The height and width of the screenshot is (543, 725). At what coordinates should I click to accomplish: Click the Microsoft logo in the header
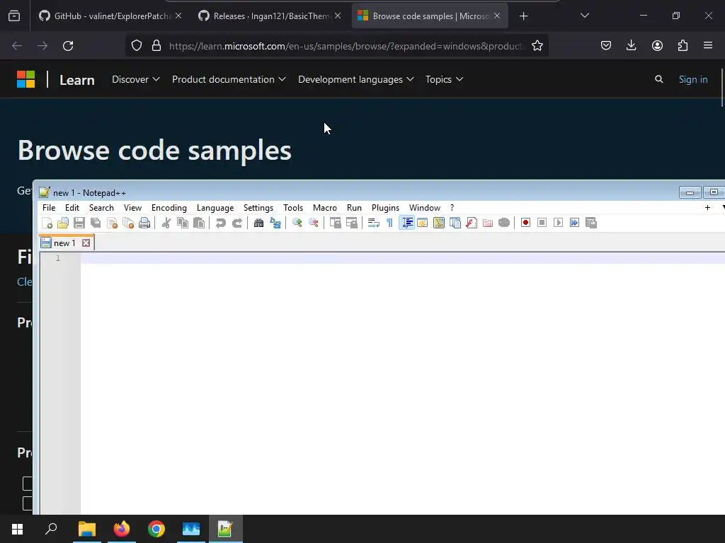pos(26,79)
